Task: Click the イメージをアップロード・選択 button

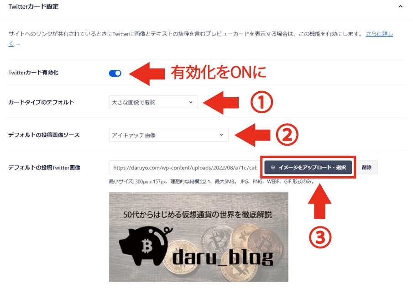Action: [x=308, y=167]
